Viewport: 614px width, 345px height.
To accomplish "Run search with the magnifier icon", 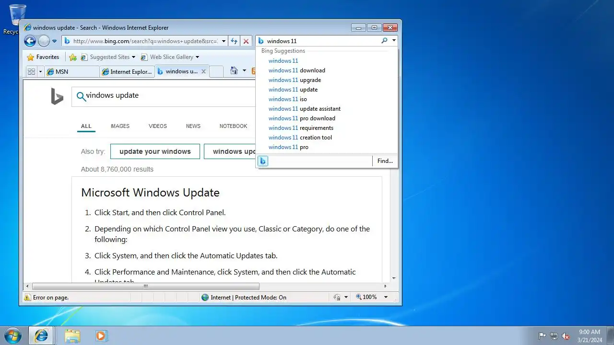I will point(384,41).
